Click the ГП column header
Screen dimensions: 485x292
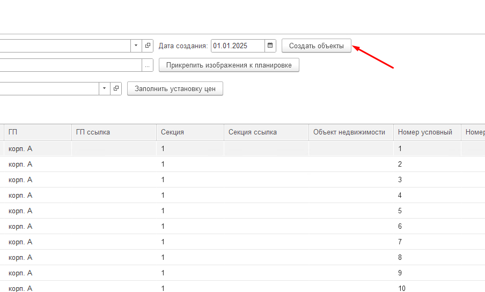pos(38,132)
